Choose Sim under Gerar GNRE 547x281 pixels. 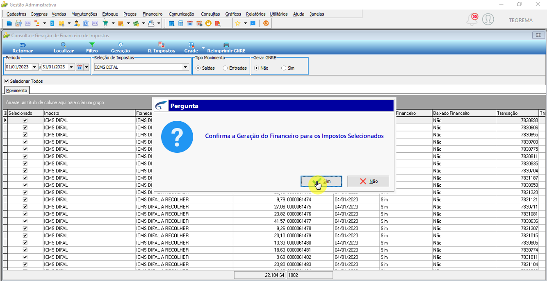point(284,68)
